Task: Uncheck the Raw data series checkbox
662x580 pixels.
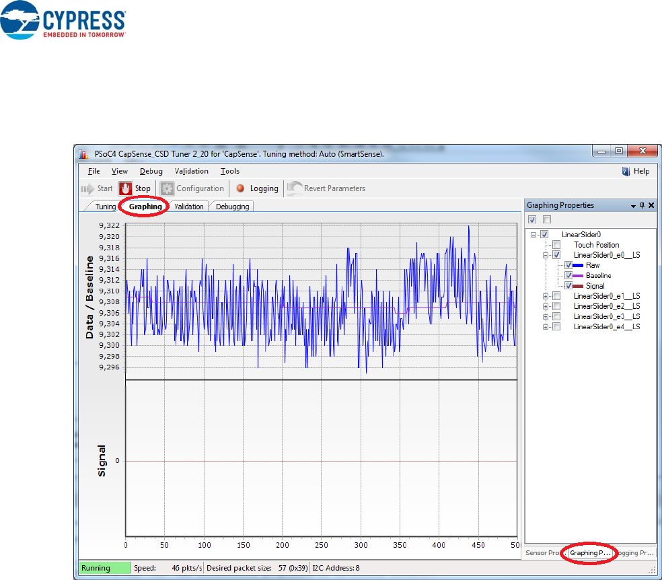Action: (568, 266)
